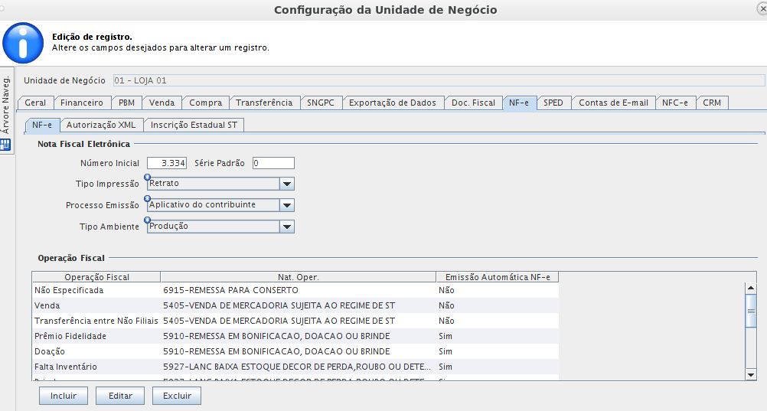Click the table scrollbar thumb

pos(751,311)
